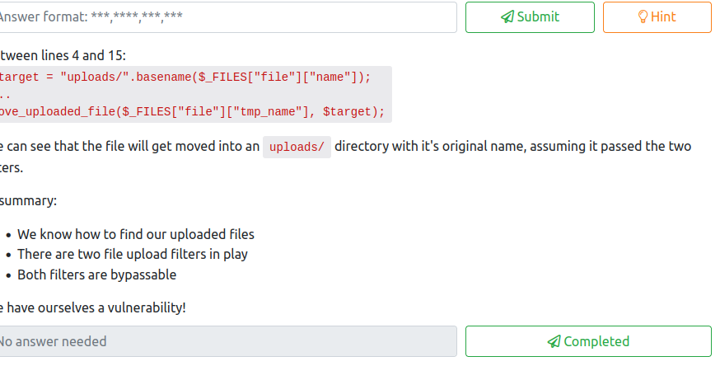Click bullet 'We know how to find our uploaded files'

(136, 234)
